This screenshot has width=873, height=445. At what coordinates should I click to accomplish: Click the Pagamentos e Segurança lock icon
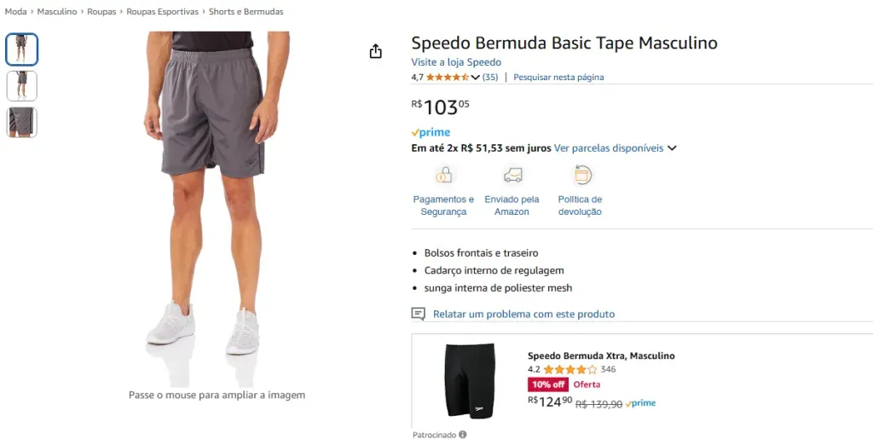(443, 176)
